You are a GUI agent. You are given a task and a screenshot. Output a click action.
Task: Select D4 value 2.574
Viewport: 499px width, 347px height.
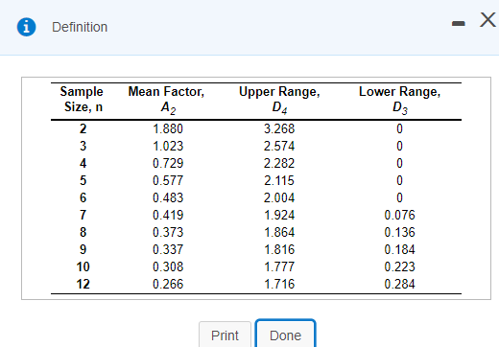pyautogui.click(x=279, y=147)
